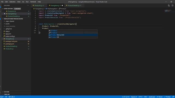Open ProductUI.js in the project tree
The image size is (175, 98).
pos(9,49)
